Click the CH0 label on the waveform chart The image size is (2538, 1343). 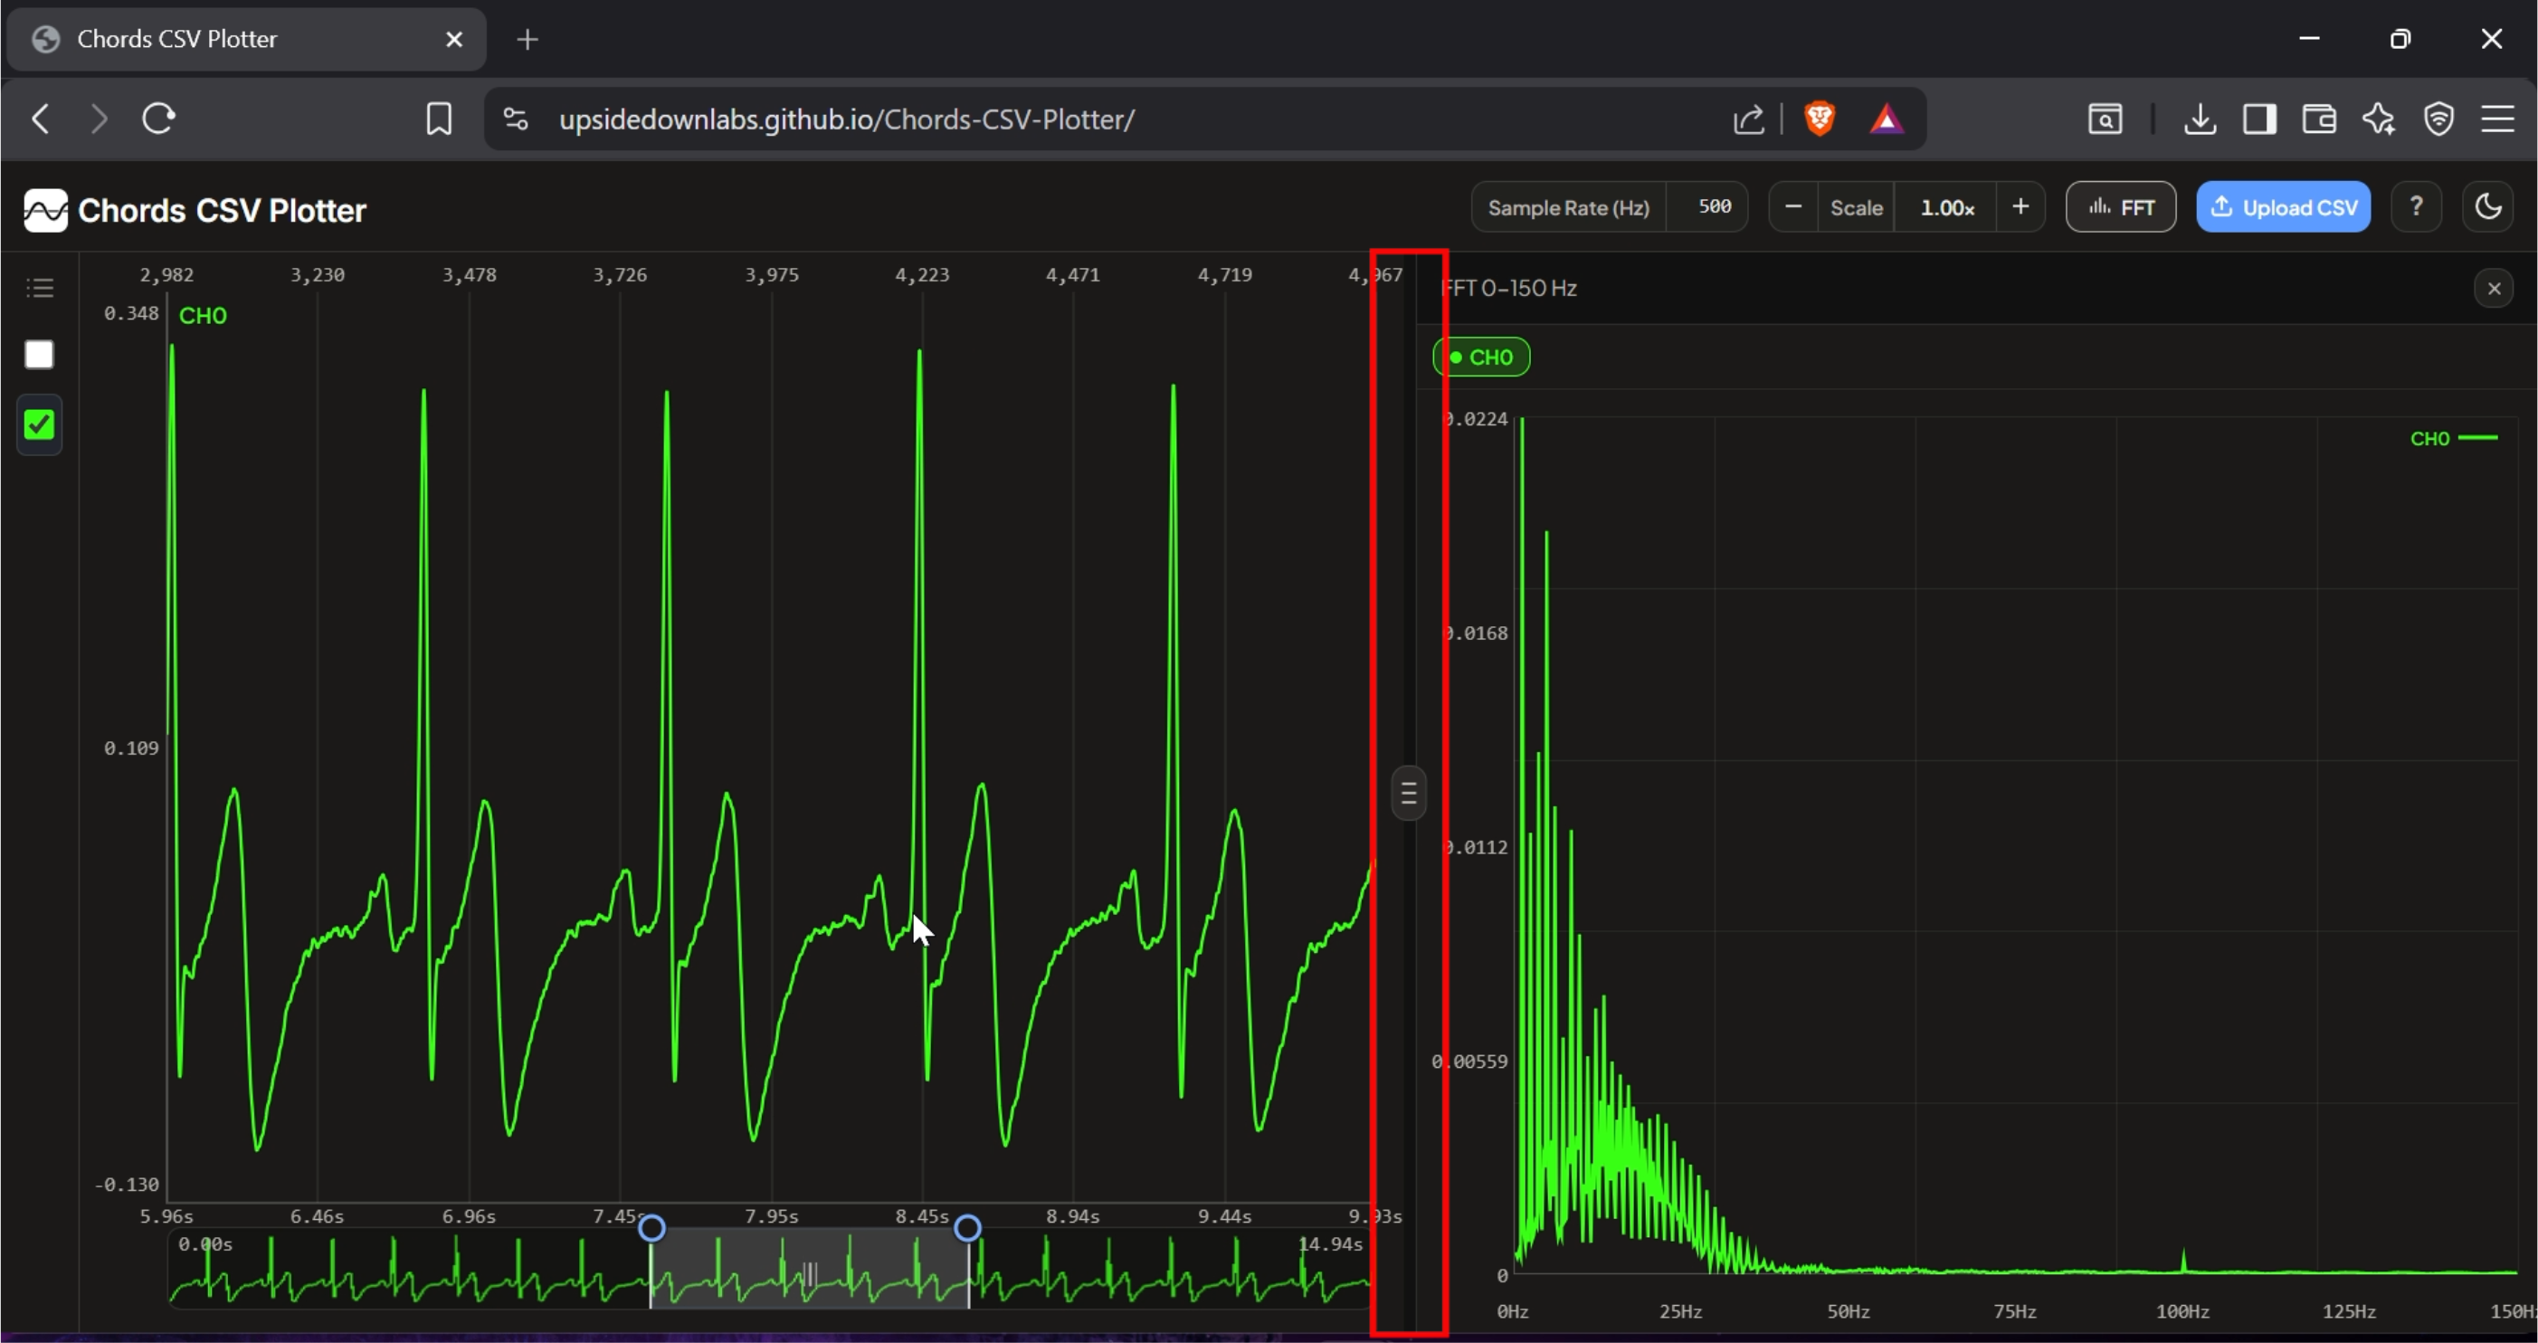tap(203, 315)
